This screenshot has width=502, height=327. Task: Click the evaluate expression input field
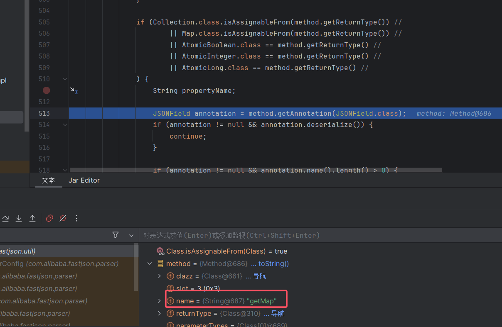(320, 235)
